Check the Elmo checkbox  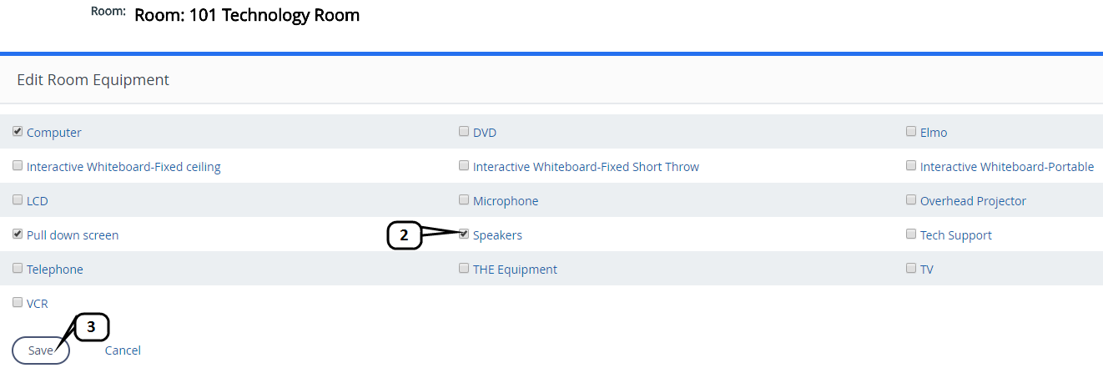[x=911, y=132]
